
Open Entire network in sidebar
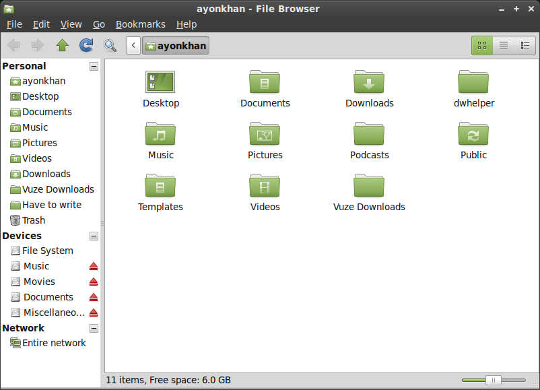click(48, 343)
